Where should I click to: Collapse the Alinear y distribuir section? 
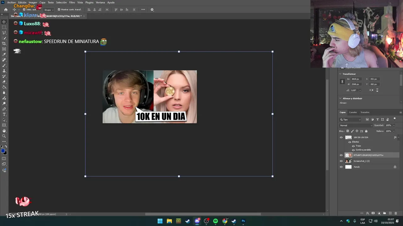pyautogui.click(x=340, y=99)
